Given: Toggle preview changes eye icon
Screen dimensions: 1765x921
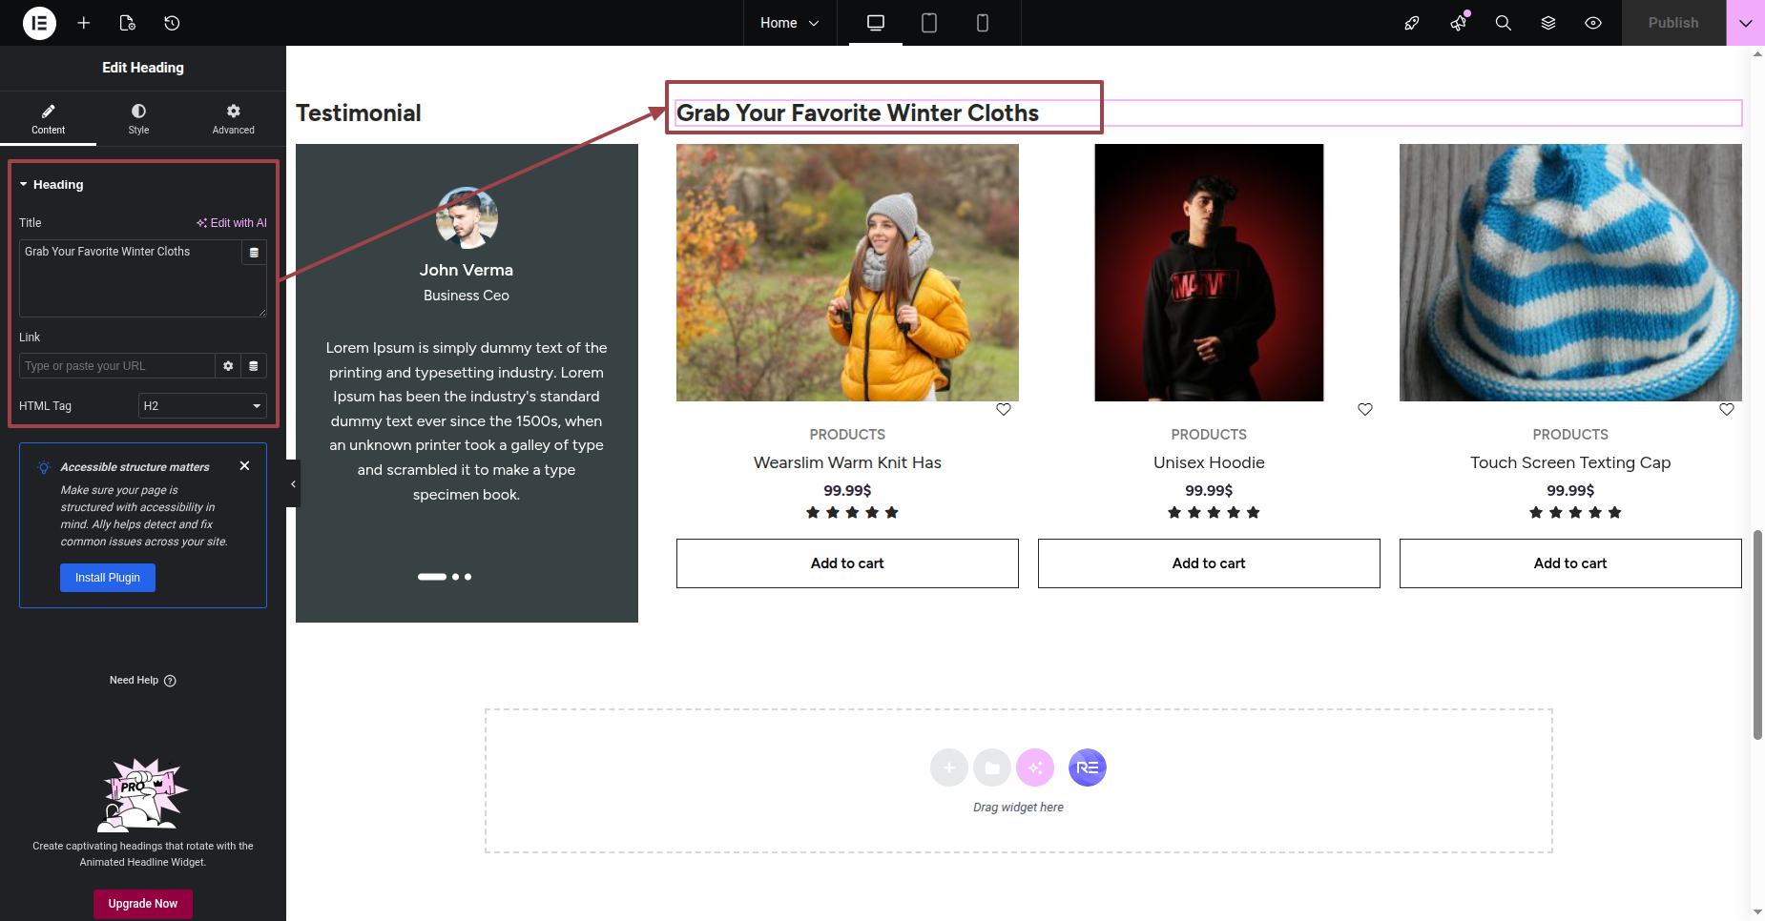Looking at the screenshot, I should tap(1593, 23).
